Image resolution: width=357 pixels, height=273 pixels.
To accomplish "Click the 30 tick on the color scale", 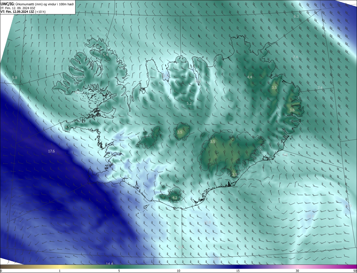I will click(x=297, y=271).
